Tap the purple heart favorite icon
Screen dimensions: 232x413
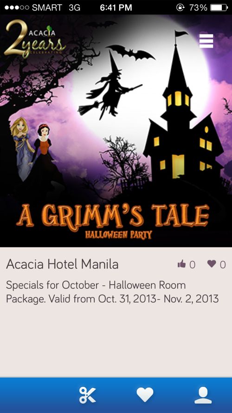pyautogui.click(x=212, y=264)
